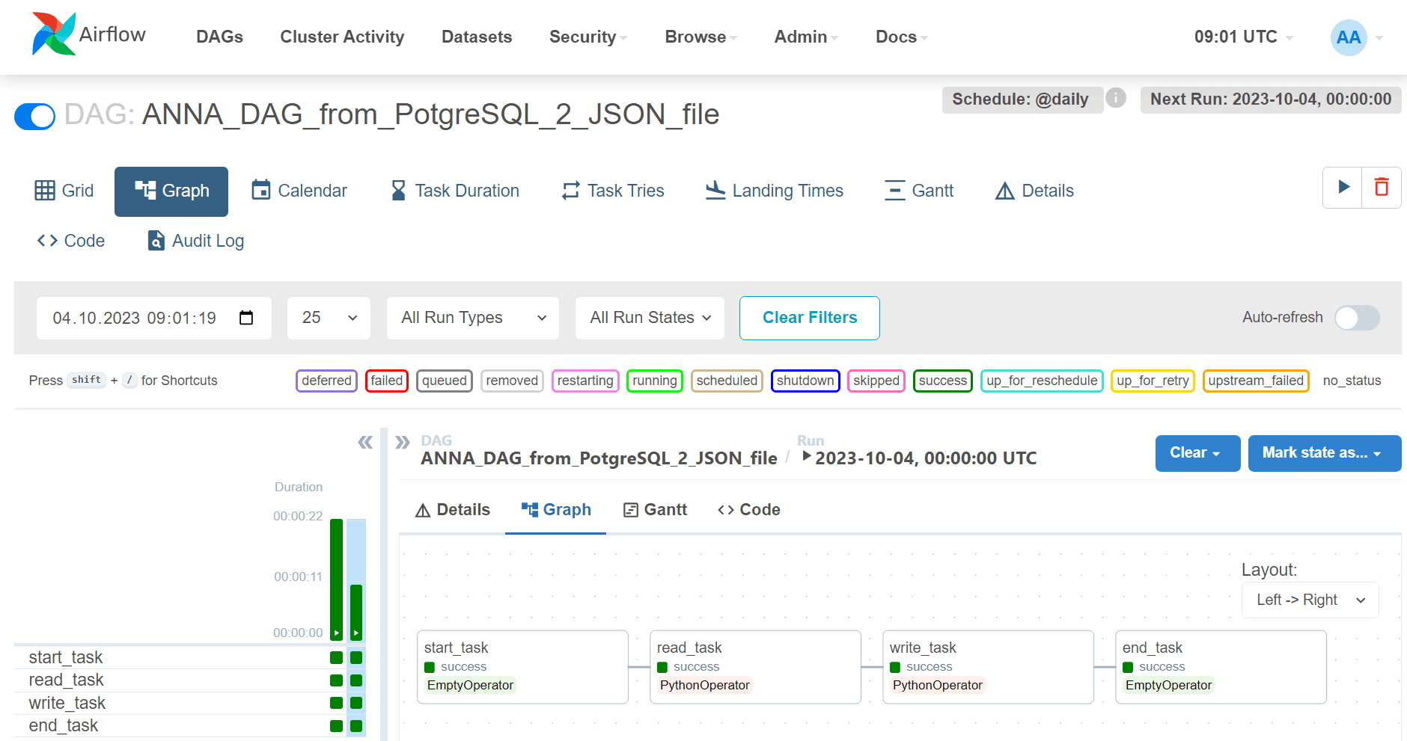This screenshot has height=741, width=1407.
Task: Expand details panel with double-right chevron
Action: (x=403, y=442)
